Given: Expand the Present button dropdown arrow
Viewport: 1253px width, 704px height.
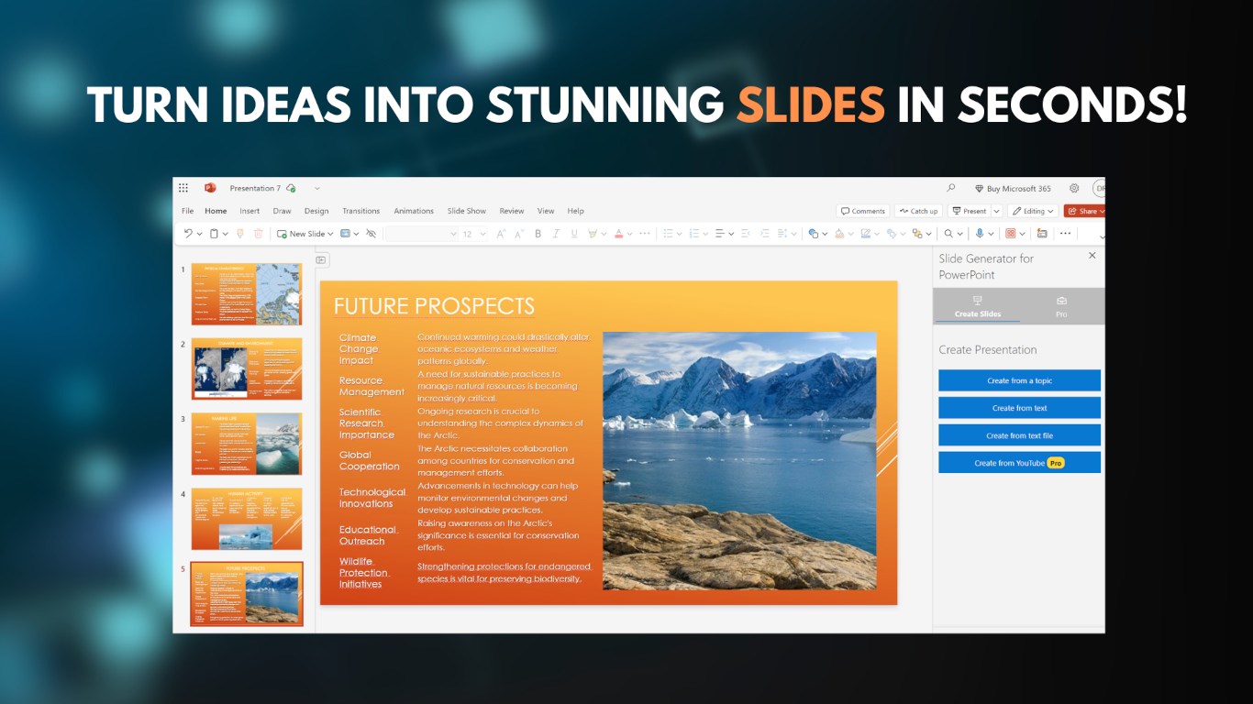Looking at the screenshot, I should [997, 211].
